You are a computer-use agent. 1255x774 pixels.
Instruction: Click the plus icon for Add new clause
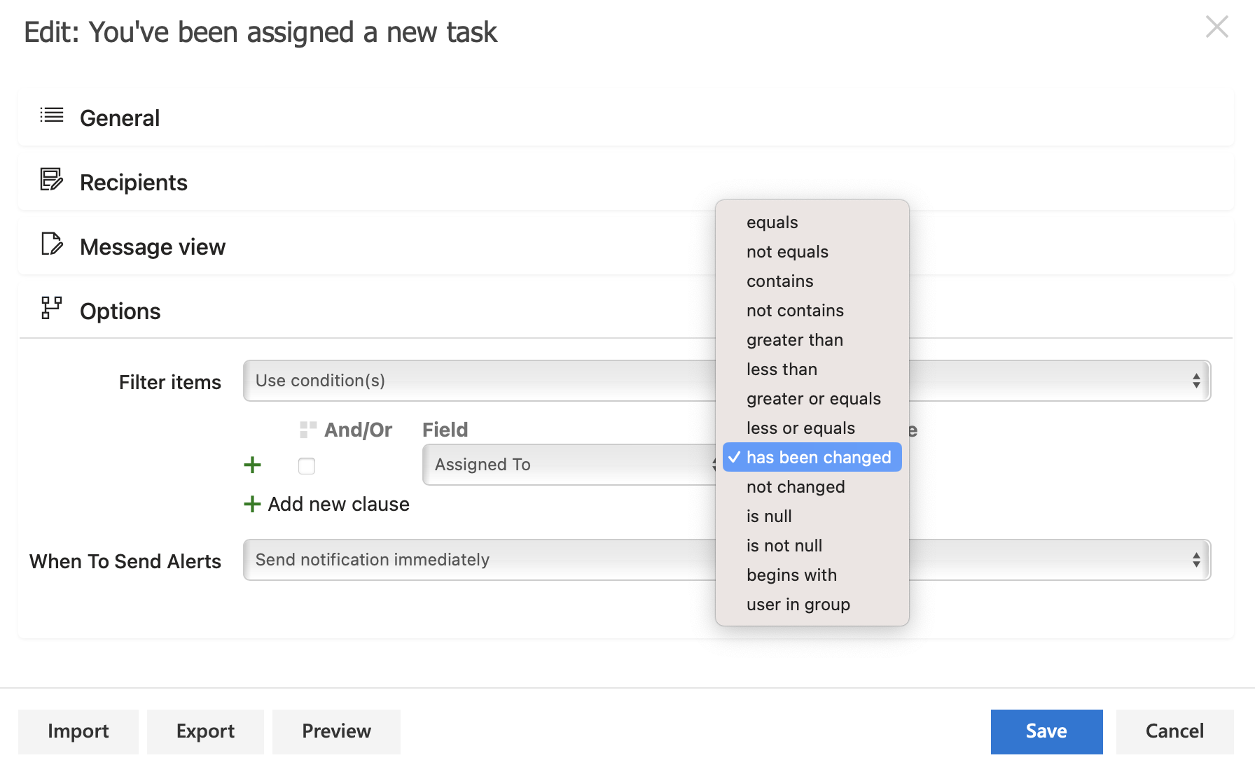252,504
